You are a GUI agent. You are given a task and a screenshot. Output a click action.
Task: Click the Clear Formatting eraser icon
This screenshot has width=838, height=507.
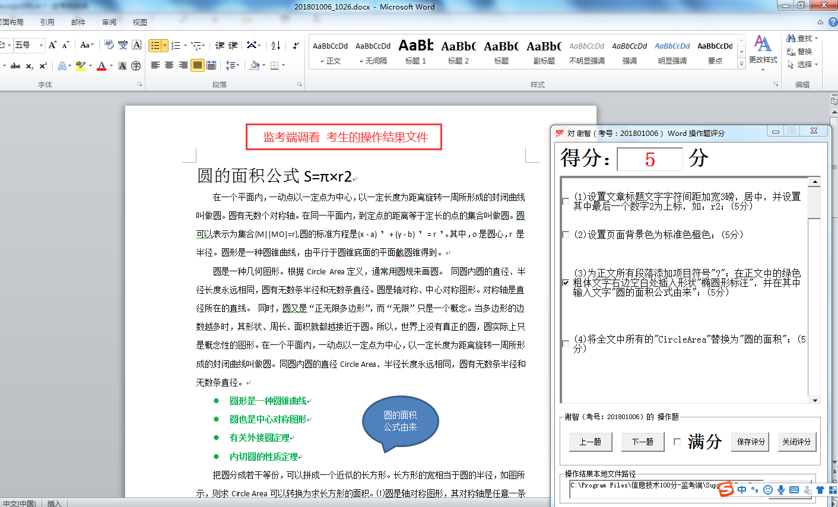pyautogui.click(x=109, y=45)
